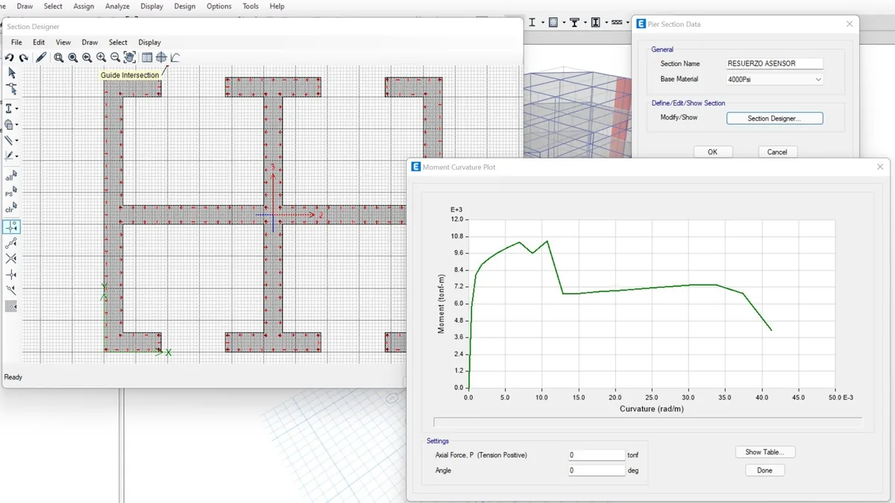Viewport: 895px width, 503px height.
Task: Click the 'clr' clear selection tool
Action: click(x=11, y=209)
